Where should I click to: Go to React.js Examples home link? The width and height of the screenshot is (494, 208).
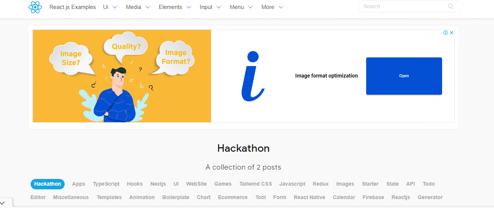click(x=72, y=7)
